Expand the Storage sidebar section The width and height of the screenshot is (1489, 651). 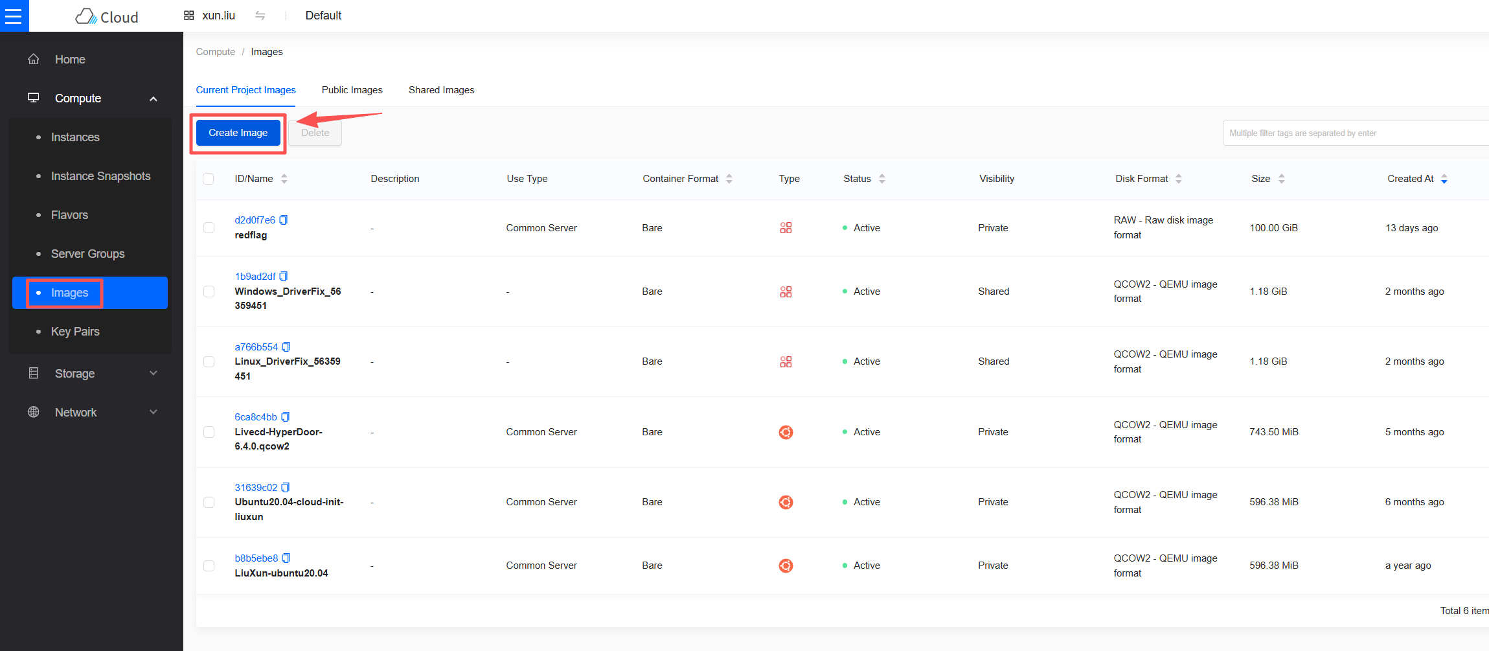(153, 373)
